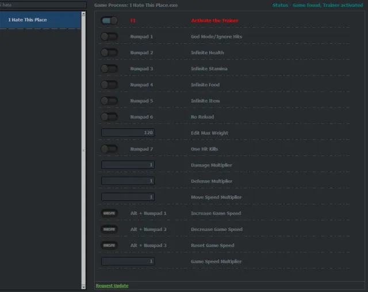
Task: Turn on One Hit Kills
Action: tap(109, 149)
